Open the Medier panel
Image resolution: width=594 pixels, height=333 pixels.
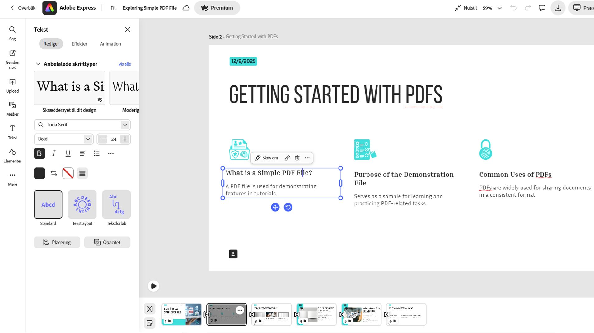click(12, 109)
